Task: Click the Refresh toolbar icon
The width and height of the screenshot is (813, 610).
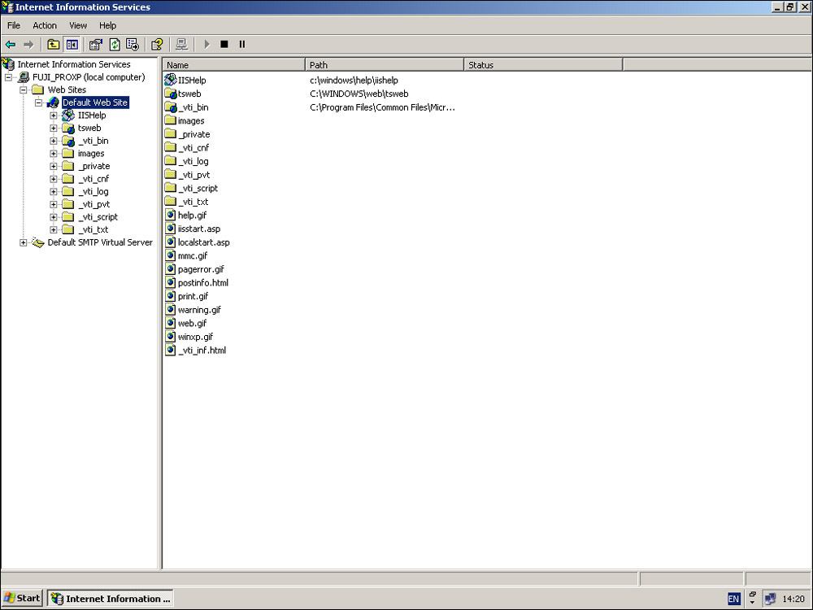Action: point(115,45)
